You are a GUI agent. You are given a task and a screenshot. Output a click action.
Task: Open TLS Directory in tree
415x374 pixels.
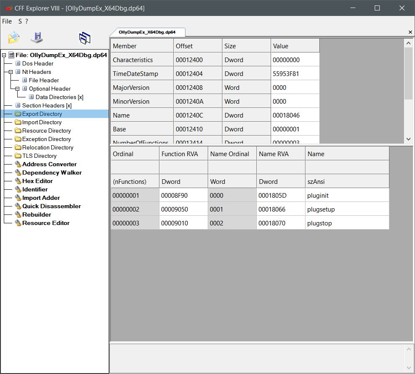(39, 156)
